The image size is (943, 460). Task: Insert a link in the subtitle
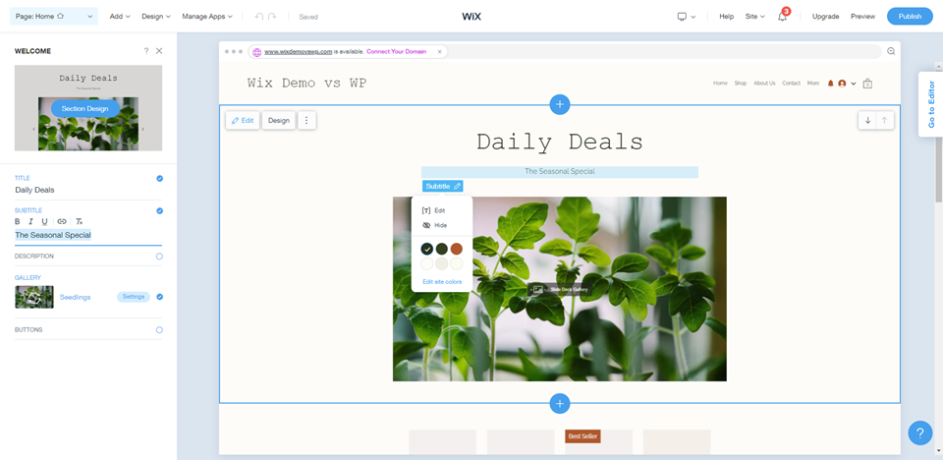(61, 221)
